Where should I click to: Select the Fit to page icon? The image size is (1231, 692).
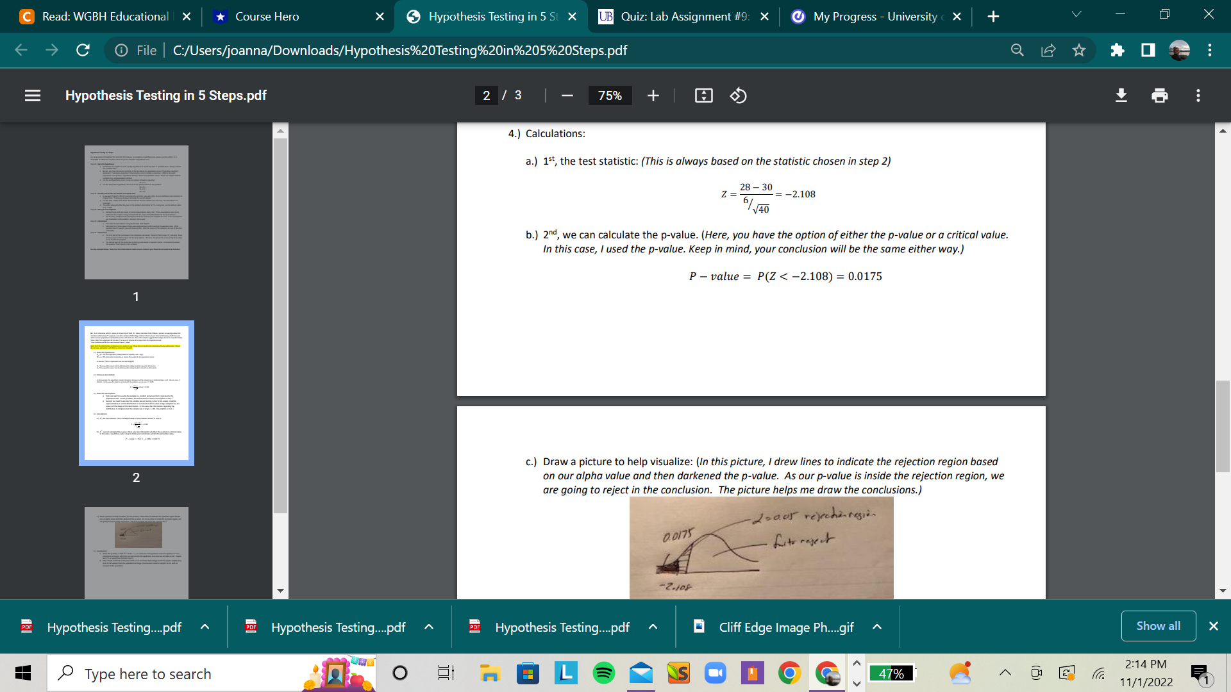(x=703, y=95)
